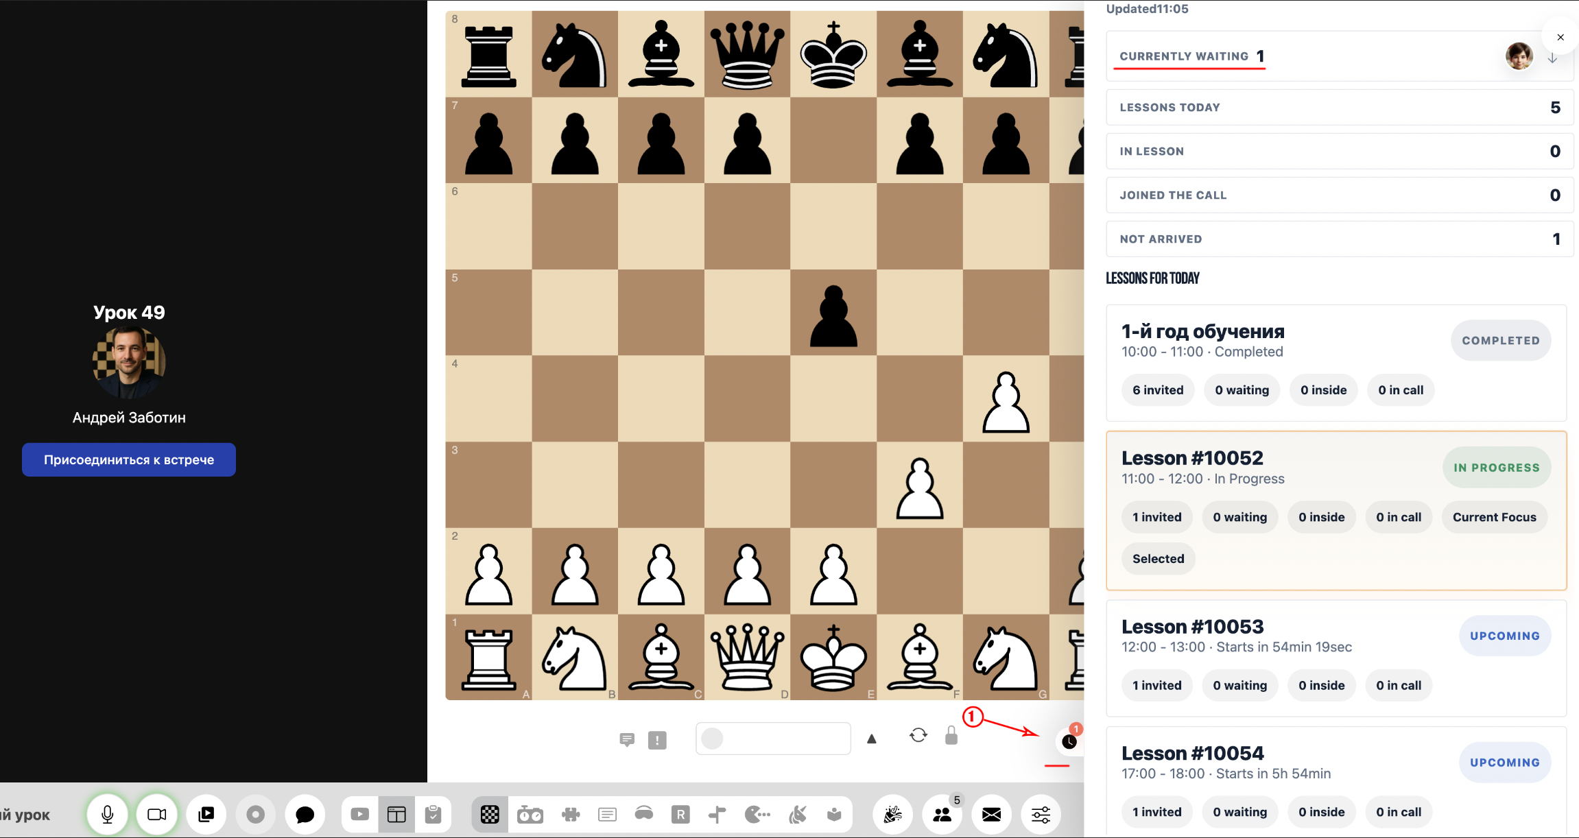Click the Currently Waiting row
The height and width of the screenshot is (838, 1579).
coord(1339,56)
